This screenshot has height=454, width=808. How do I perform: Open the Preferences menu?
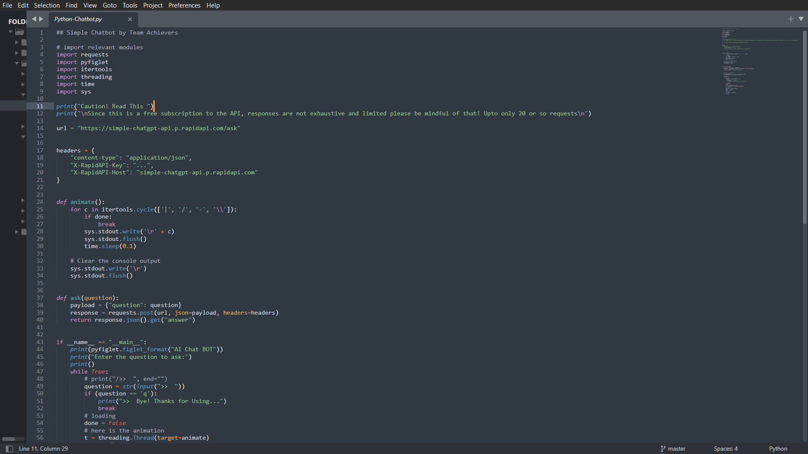(184, 5)
